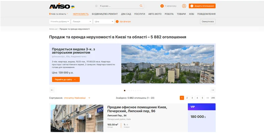The width and height of the screenshot is (264, 133).
Task: Expand the Ціна dropdown
Action: point(104,21)
